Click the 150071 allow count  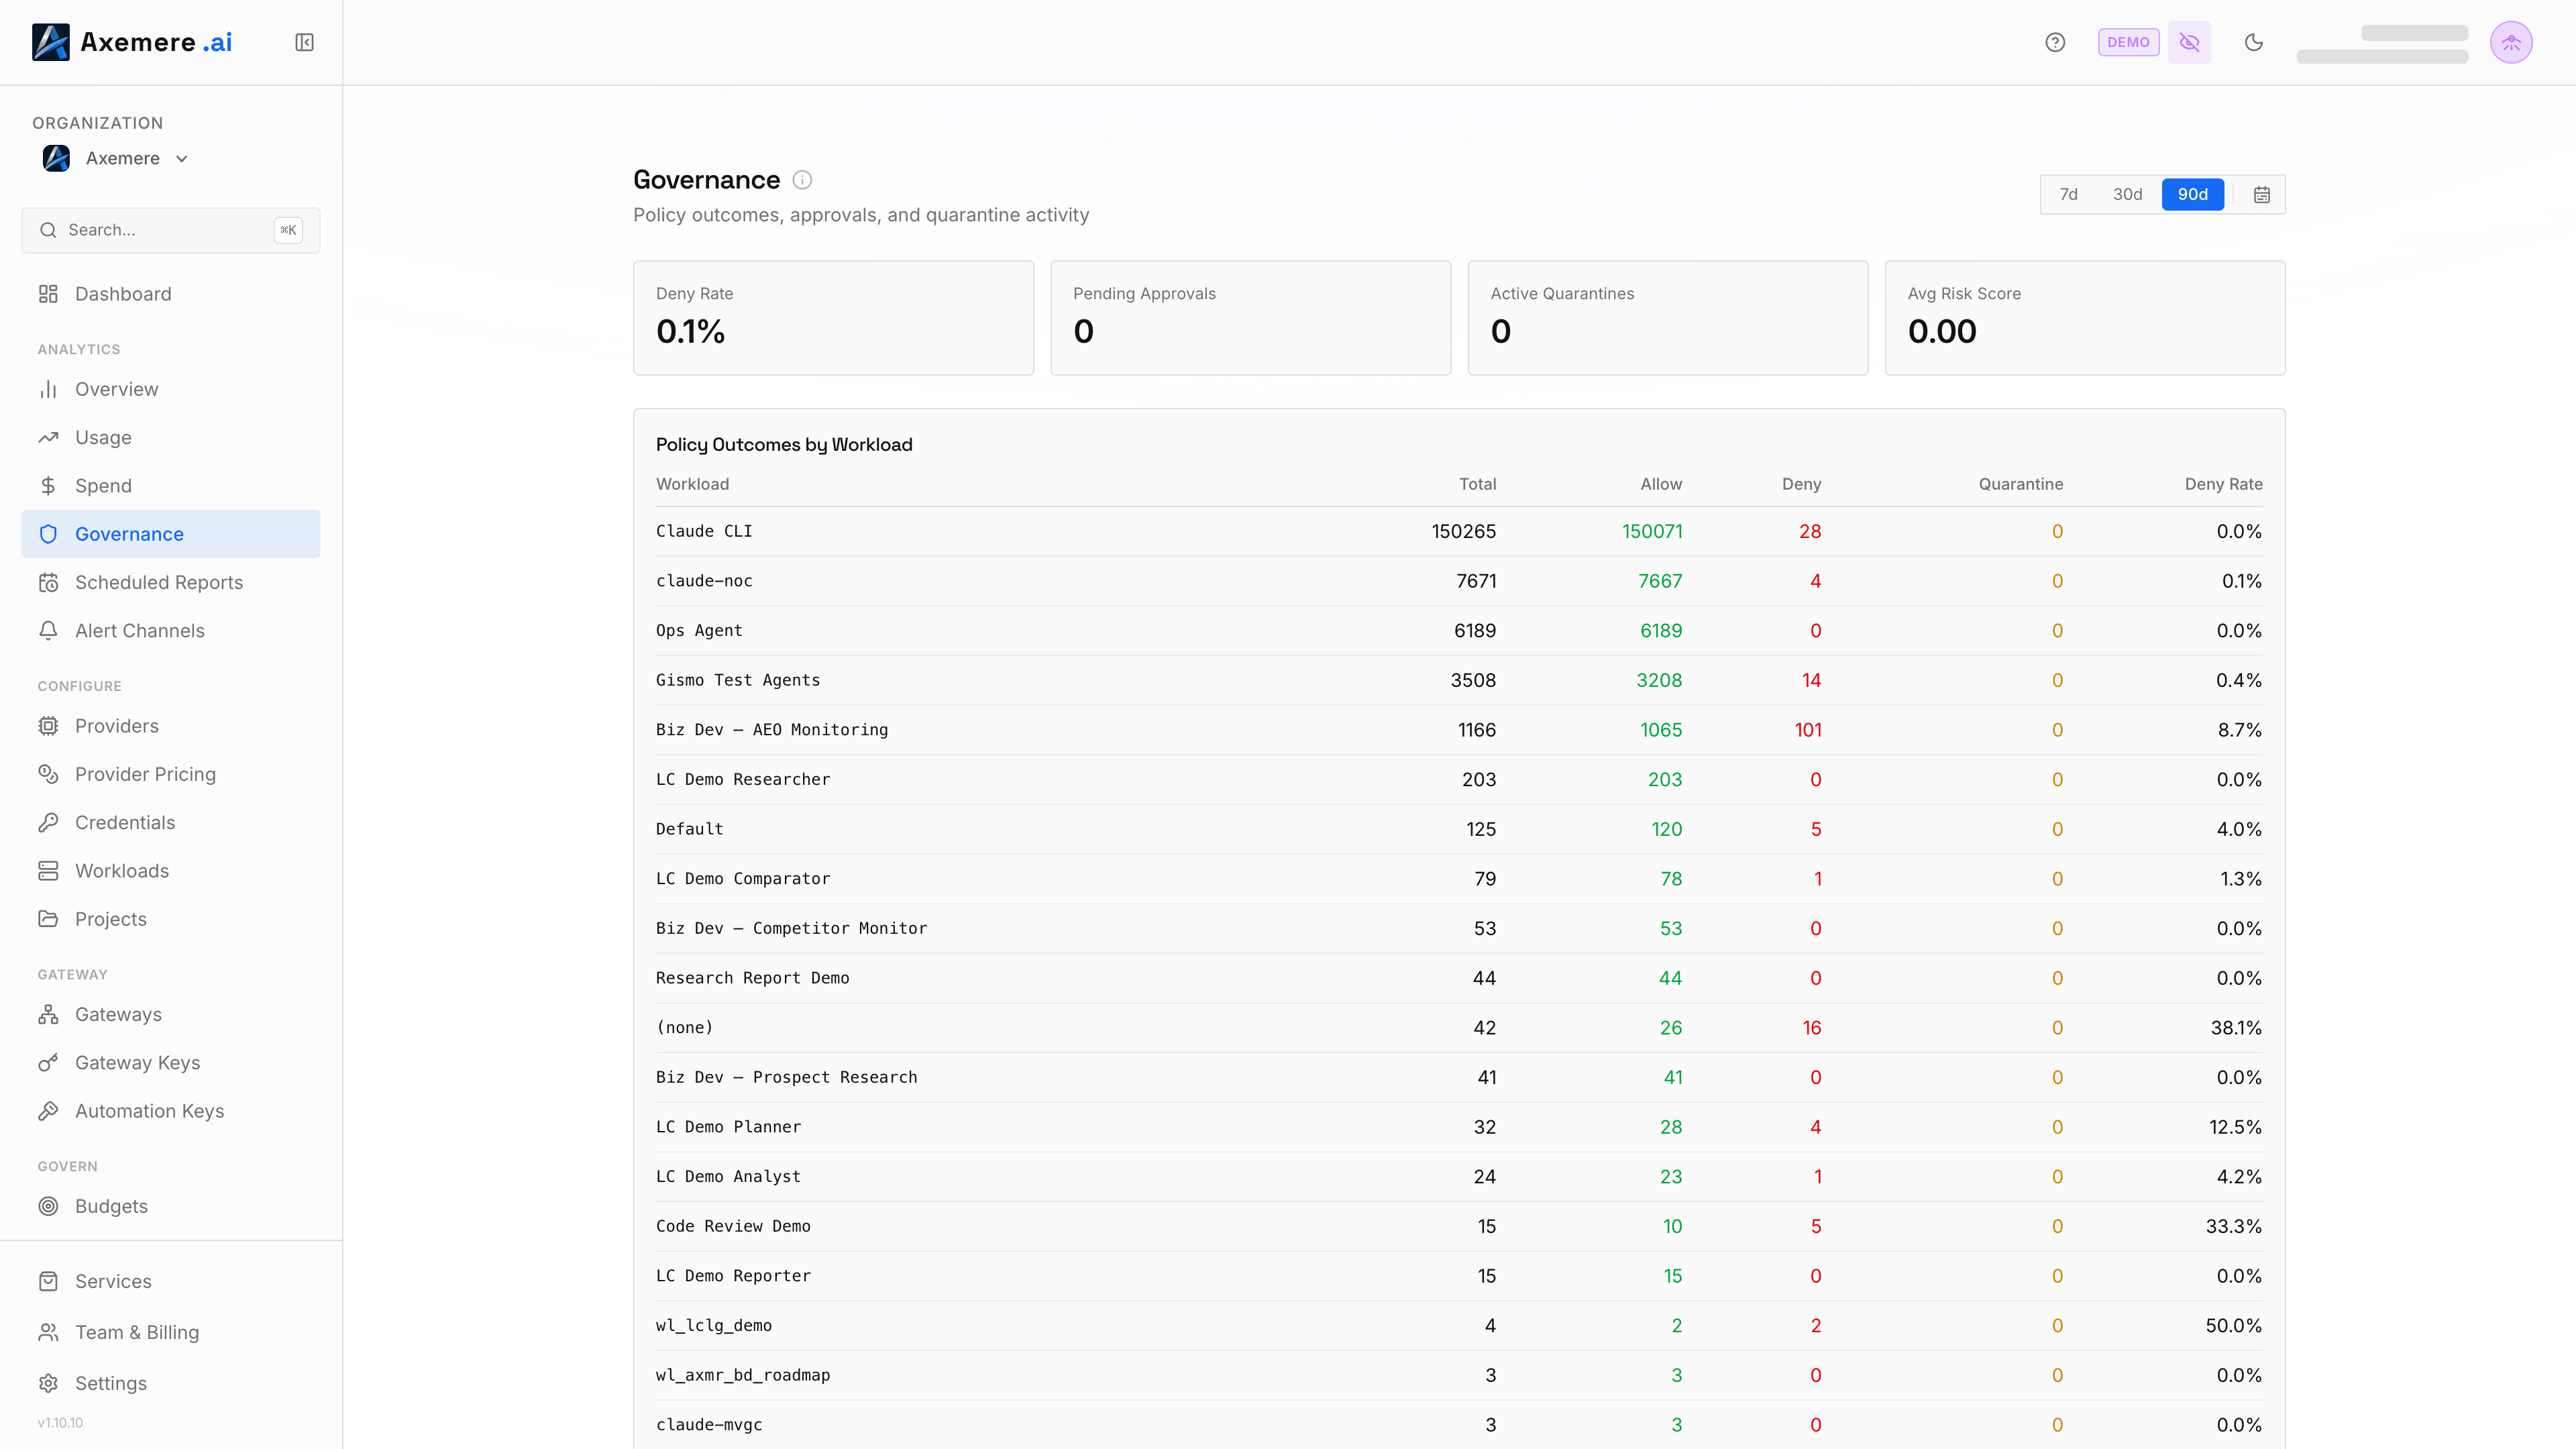(1652, 531)
